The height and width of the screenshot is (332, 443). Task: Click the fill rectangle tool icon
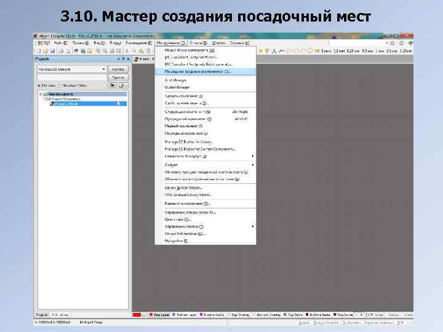(317, 51)
